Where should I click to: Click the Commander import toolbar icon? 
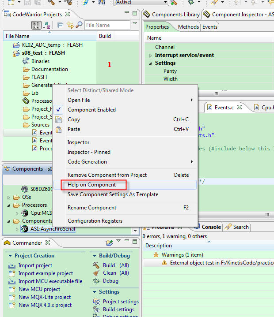(x=109, y=242)
